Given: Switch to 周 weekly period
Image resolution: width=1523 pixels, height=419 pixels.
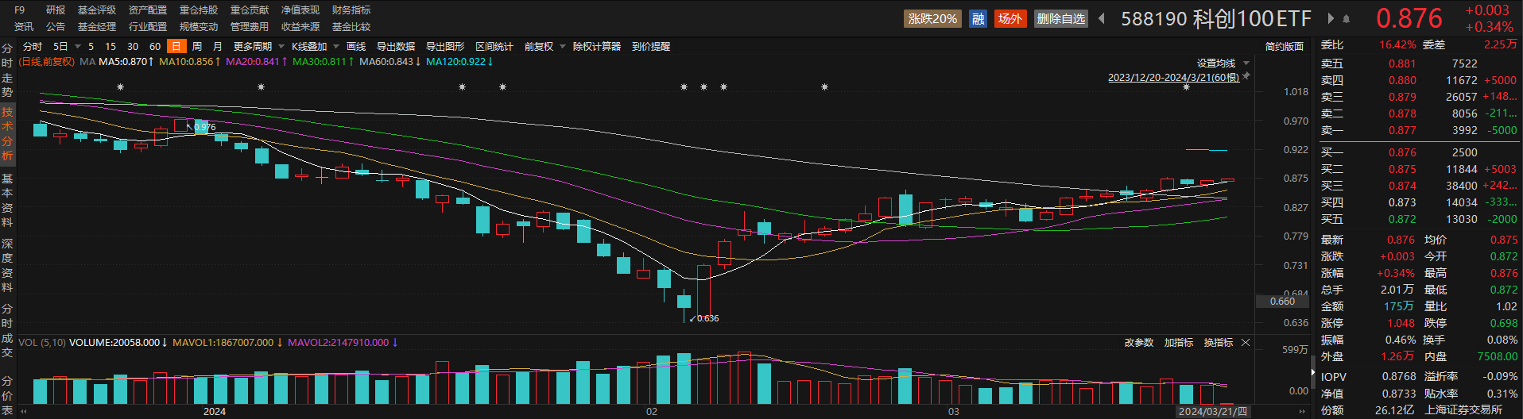Looking at the screenshot, I should [196, 46].
